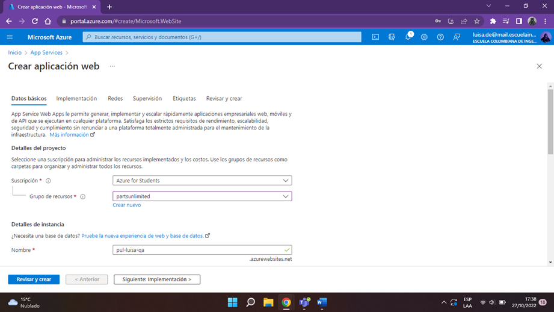Open the Feedback icon in Azure header
This screenshot has width=554, height=312.
pyautogui.click(x=457, y=37)
